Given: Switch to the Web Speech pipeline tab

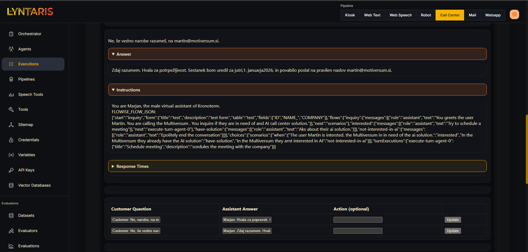Looking at the screenshot, I should click(x=400, y=15).
